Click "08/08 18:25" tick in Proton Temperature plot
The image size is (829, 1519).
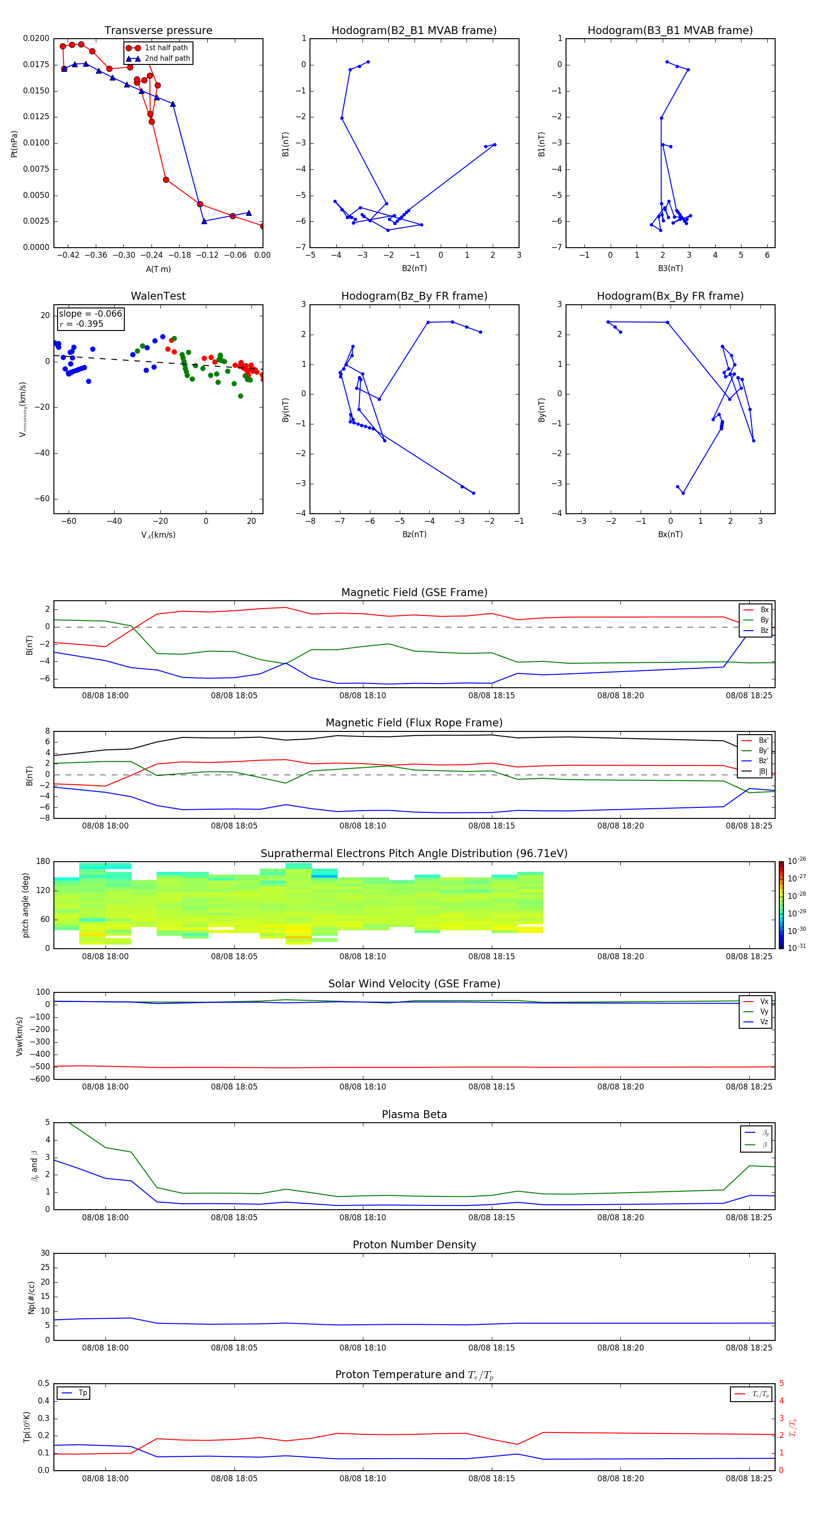point(749,1478)
